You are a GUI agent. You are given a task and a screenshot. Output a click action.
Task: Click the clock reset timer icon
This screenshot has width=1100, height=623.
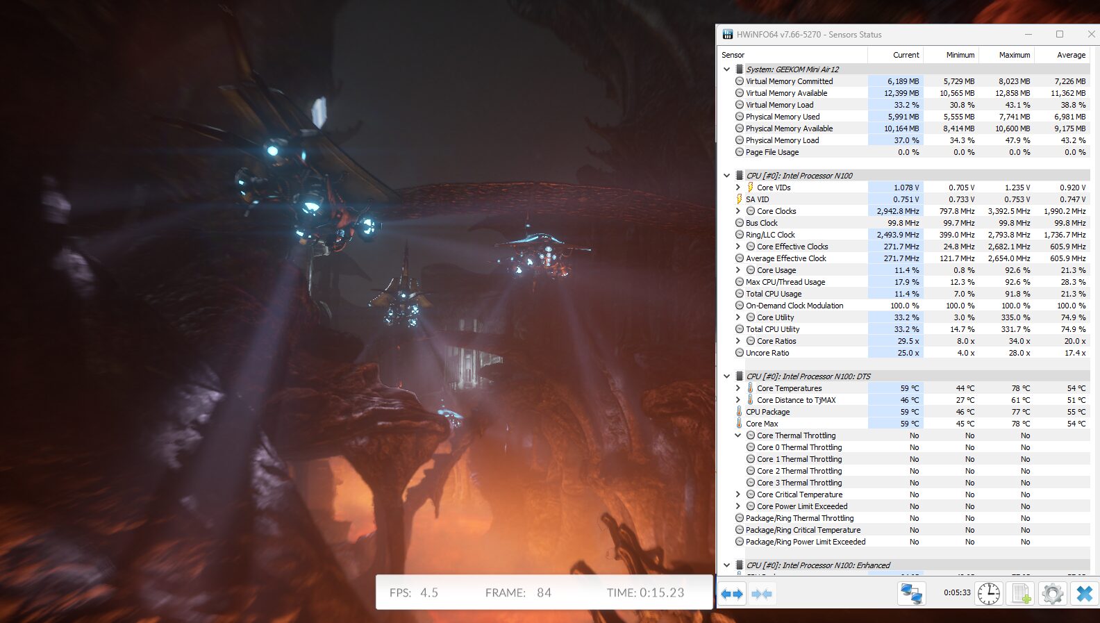coord(989,594)
